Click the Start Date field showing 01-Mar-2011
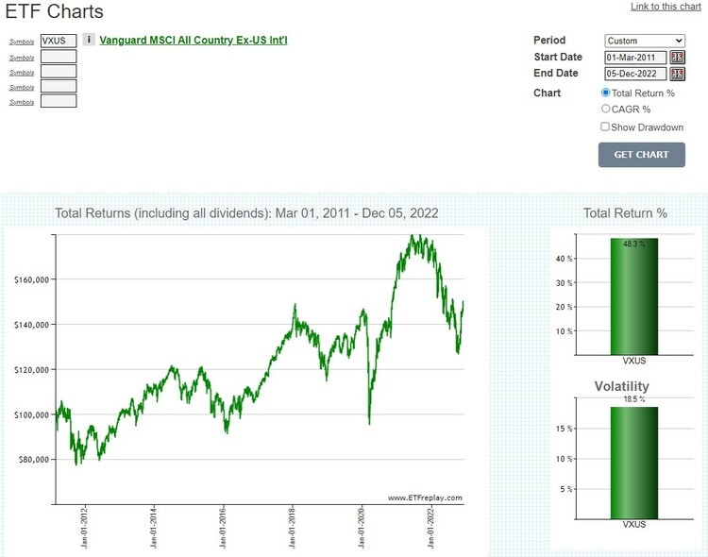The width and height of the screenshot is (708, 557). point(635,58)
